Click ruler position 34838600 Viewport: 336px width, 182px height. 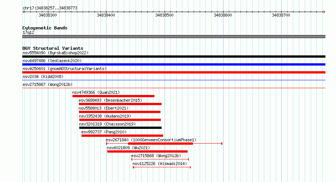coord(223,15)
